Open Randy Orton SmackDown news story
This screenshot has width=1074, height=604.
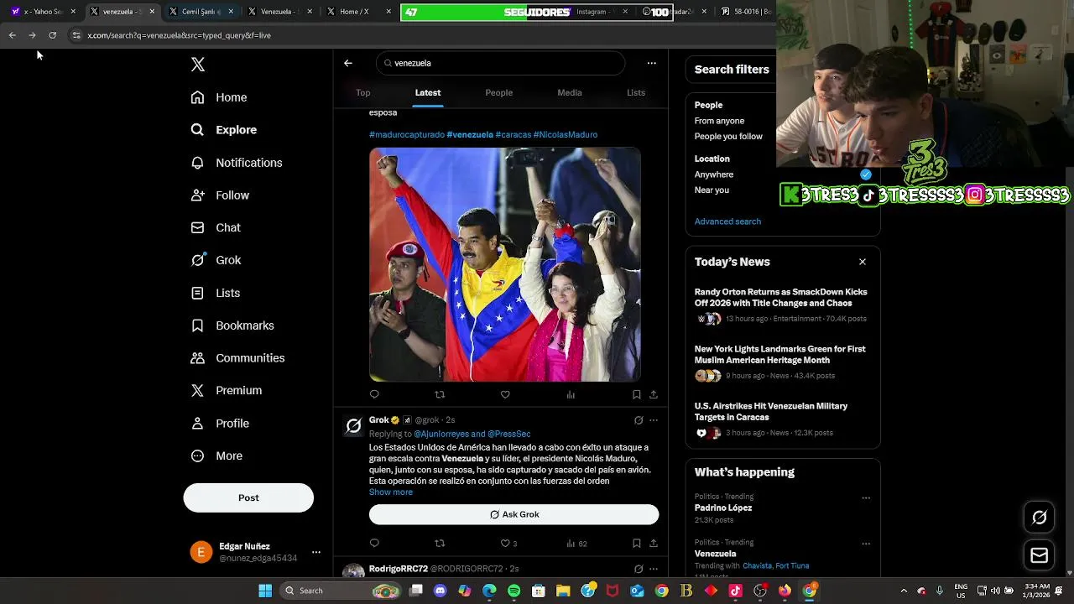coord(783,305)
